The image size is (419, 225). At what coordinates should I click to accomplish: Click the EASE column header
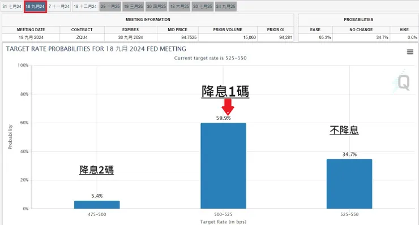[315, 29]
